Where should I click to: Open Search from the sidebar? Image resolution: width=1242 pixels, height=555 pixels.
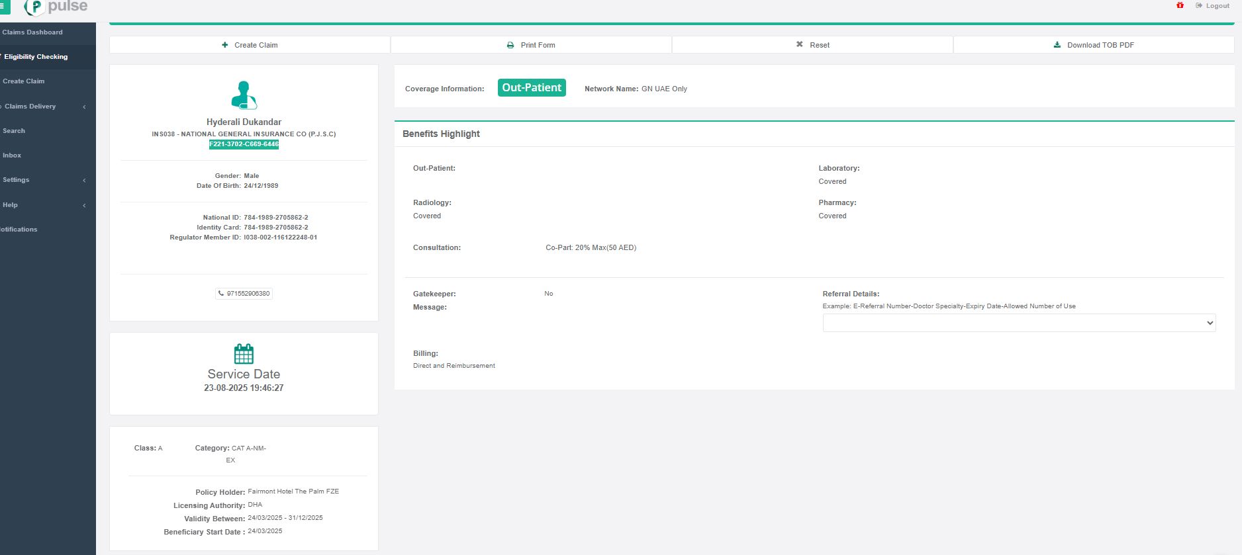[14, 131]
